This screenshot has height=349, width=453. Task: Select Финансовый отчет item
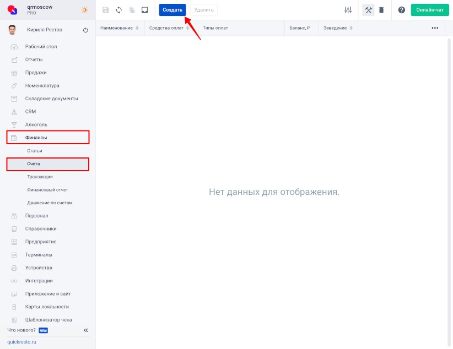click(x=47, y=190)
